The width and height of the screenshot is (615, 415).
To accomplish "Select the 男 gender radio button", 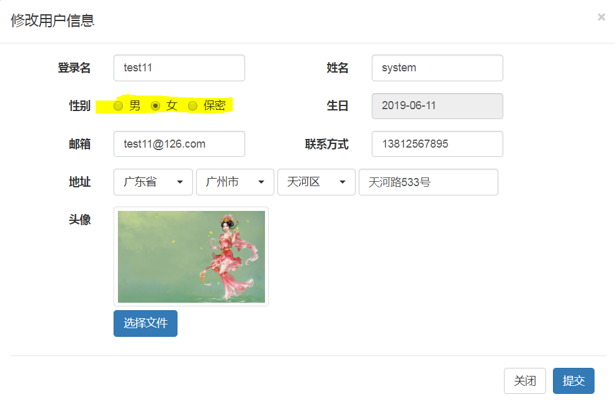I will pyautogui.click(x=118, y=105).
